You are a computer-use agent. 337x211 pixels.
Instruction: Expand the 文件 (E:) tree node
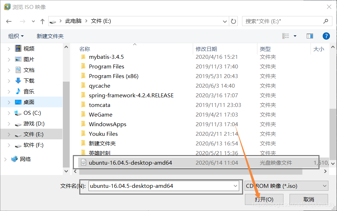[x=9, y=135]
